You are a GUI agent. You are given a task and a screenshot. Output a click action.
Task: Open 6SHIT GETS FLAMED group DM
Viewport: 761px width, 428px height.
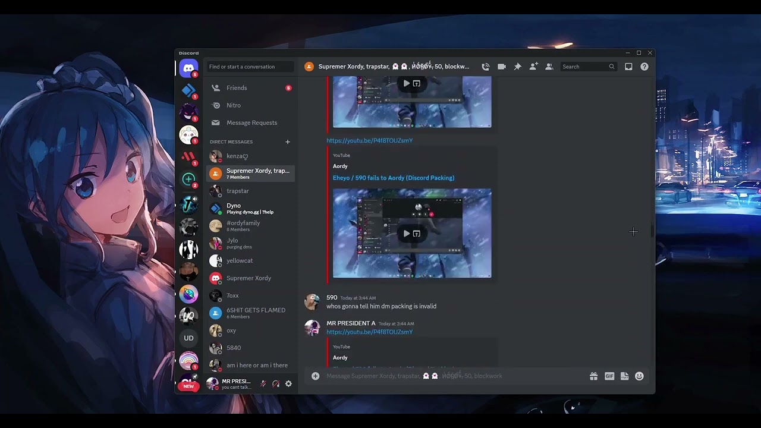(x=250, y=313)
